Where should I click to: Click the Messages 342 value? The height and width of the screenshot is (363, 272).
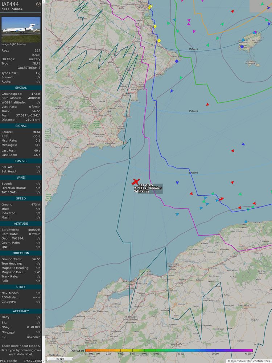pos(37,145)
